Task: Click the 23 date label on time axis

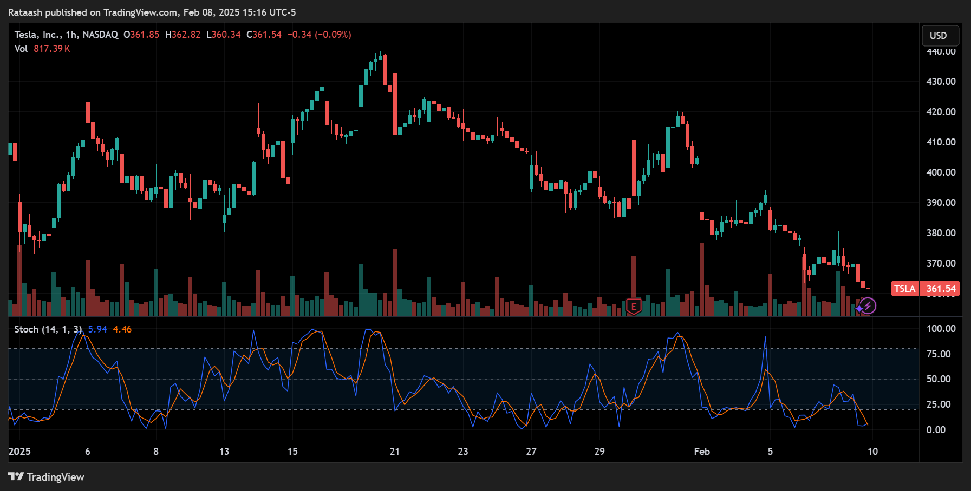Action: click(x=463, y=452)
